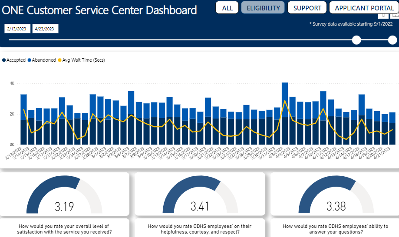Select the SUPPORT filter button
The width and height of the screenshot is (399, 237).
(x=307, y=8)
